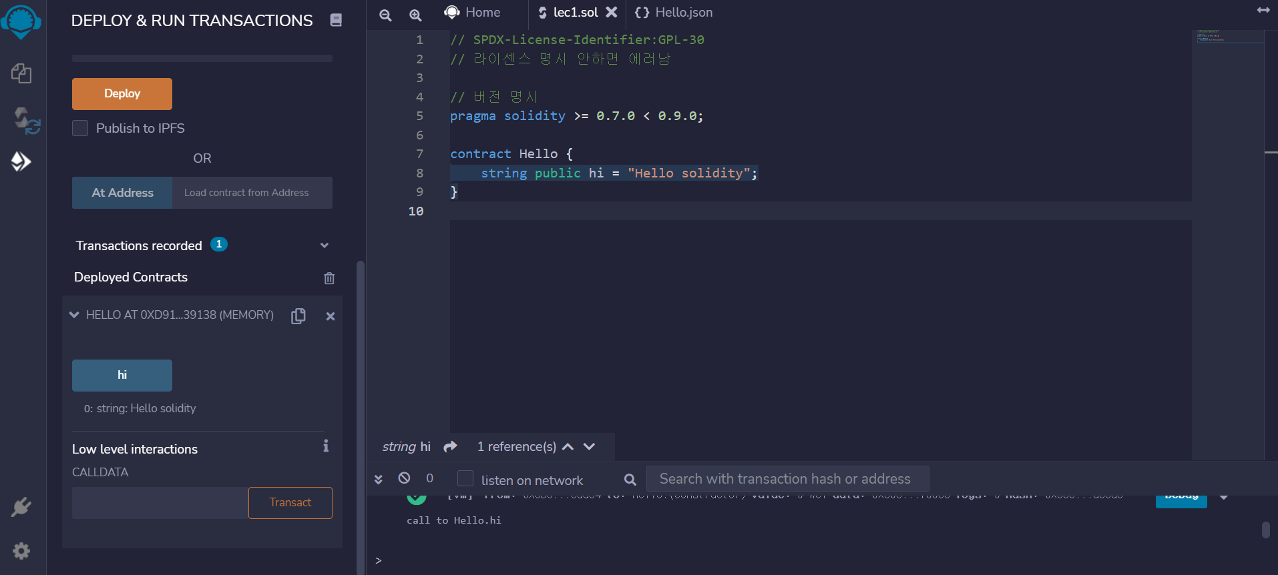Click the terminal vertical scrollbar thumb

[x=1265, y=530]
